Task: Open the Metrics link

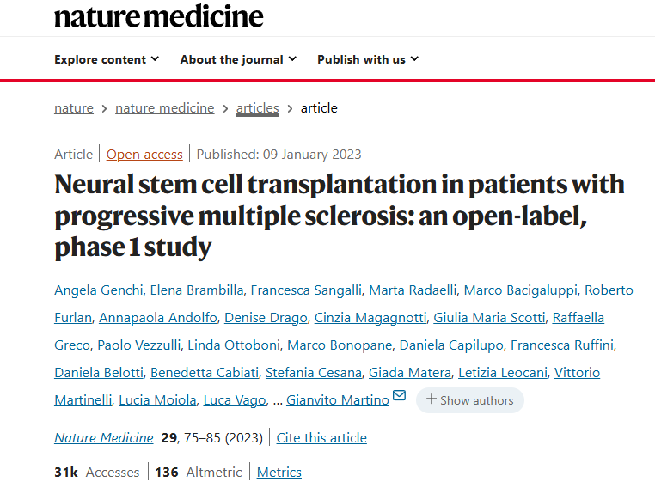Action: [279, 473]
